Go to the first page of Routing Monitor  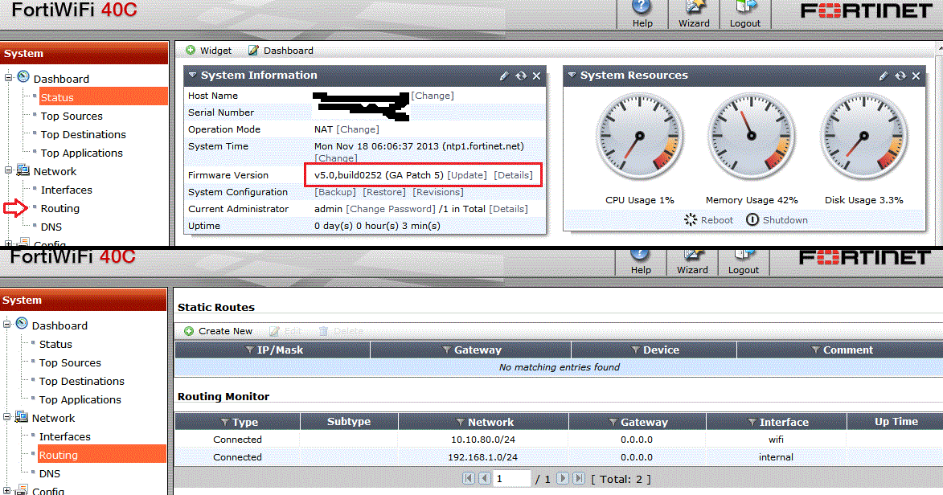[469, 478]
